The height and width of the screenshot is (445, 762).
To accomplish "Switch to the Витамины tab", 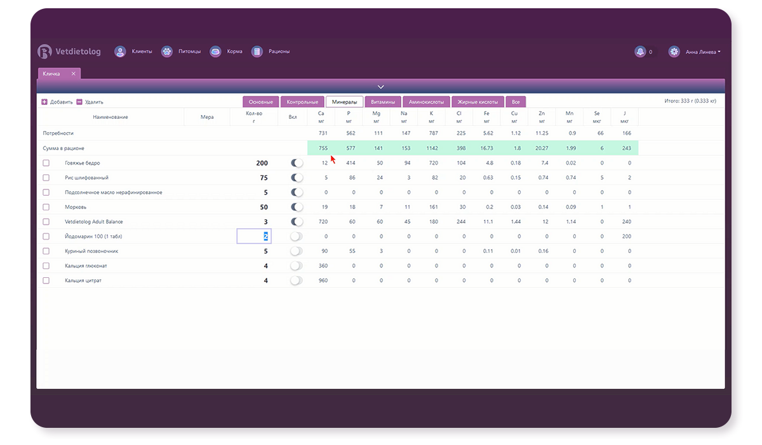I will point(383,102).
